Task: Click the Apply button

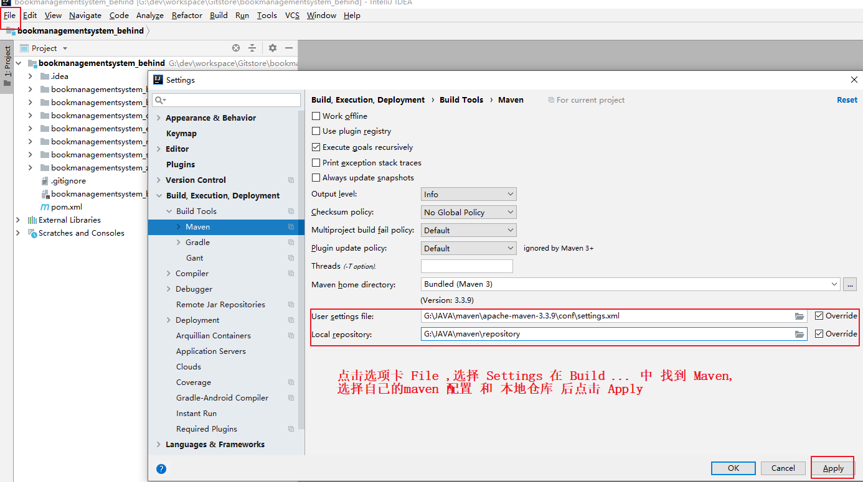Action: pyautogui.click(x=833, y=468)
